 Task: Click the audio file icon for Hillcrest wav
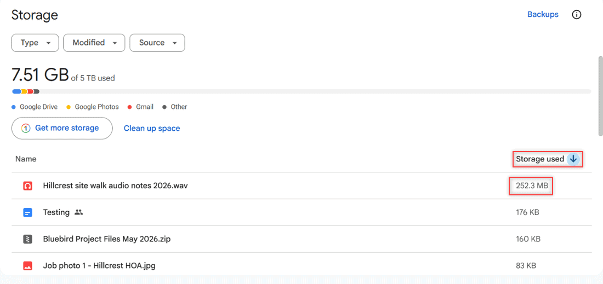(27, 186)
